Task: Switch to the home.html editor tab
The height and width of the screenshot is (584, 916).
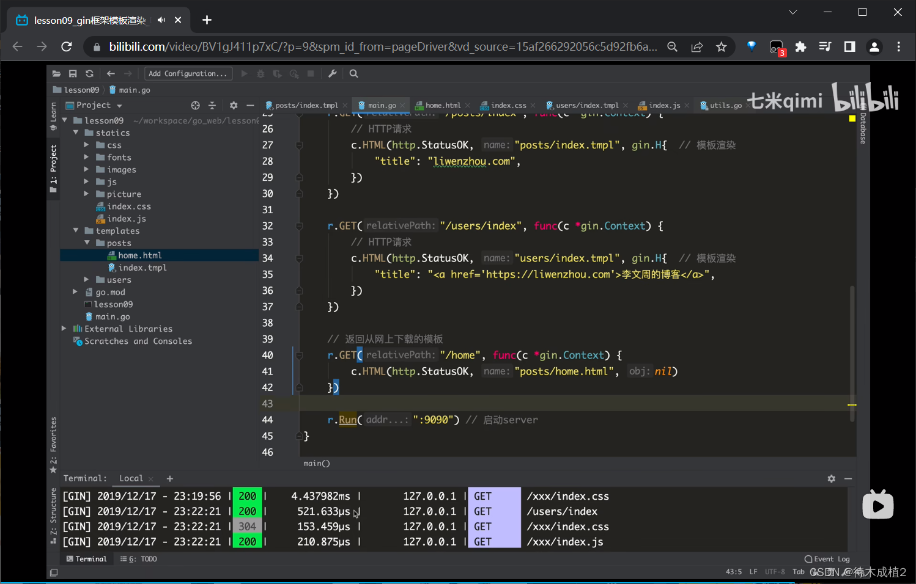Action: (x=443, y=106)
